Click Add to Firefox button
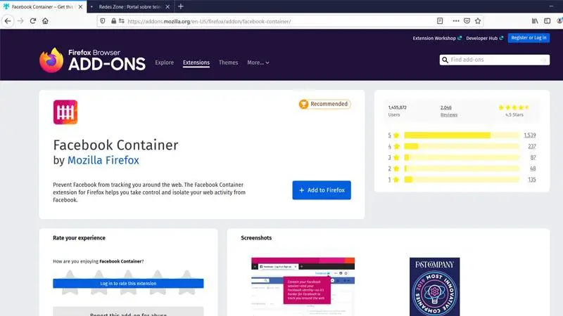 tap(322, 190)
